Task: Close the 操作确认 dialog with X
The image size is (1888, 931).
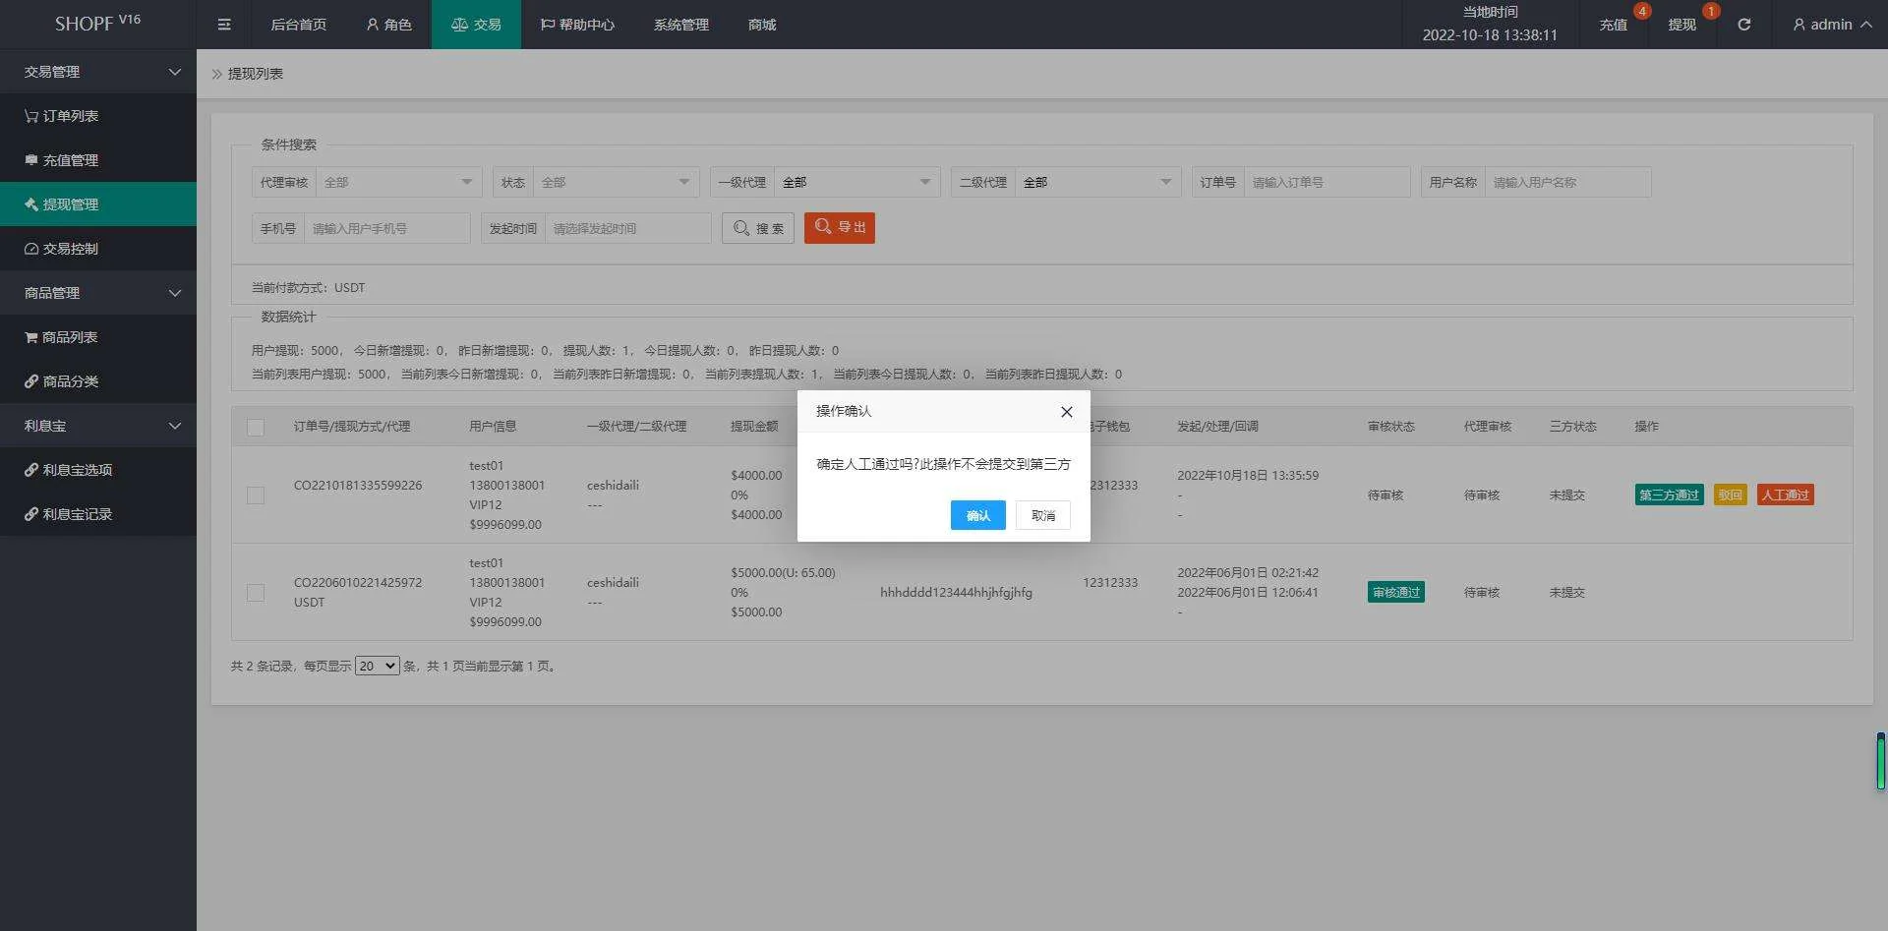Action: (x=1066, y=412)
